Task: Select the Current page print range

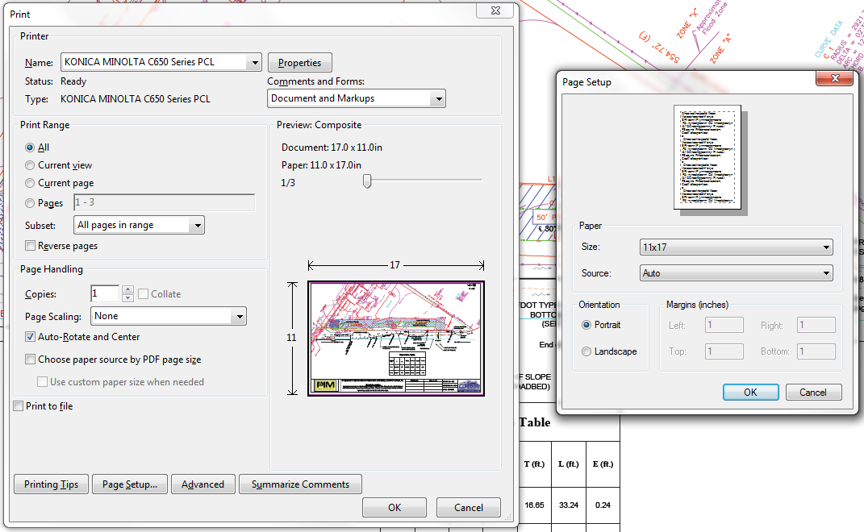Action: [x=30, y=183]
